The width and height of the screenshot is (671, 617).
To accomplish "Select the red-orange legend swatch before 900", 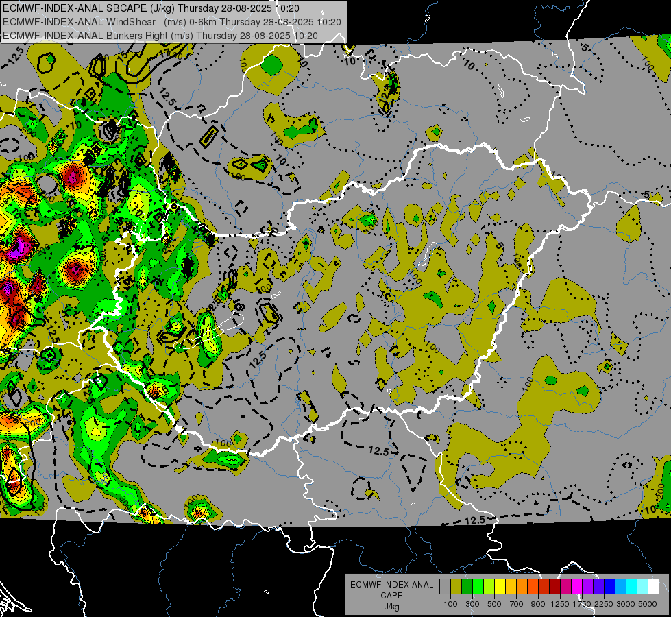I will (533, 586).
